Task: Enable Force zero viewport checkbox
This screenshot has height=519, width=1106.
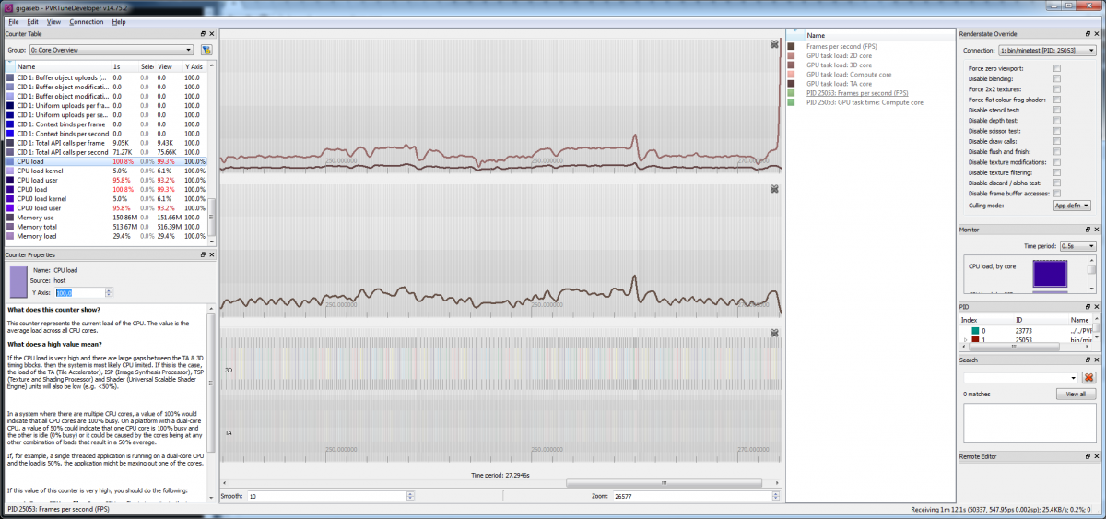Action: [x=1057, y=69]
